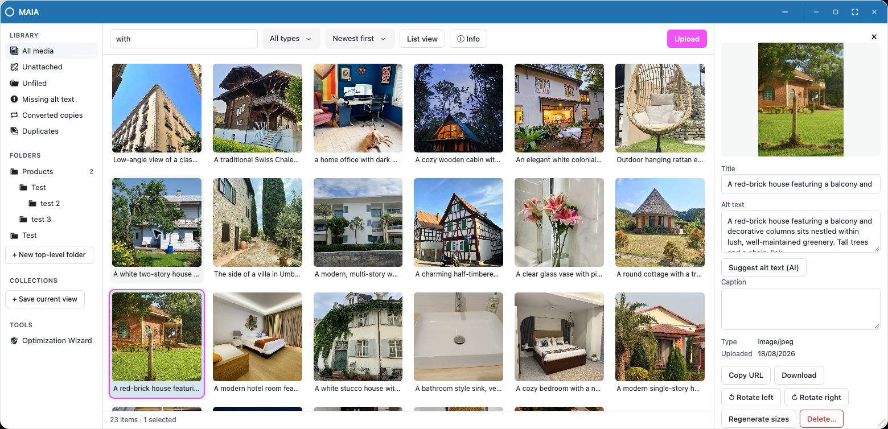This screenshot has height=429, width=888.
Task: Open the Duplicates icon
Action: pos(14,131)
